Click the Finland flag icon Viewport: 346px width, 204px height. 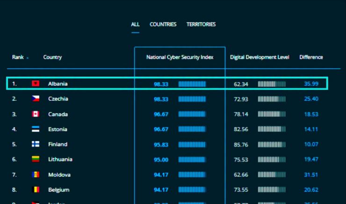coord(36,144)
